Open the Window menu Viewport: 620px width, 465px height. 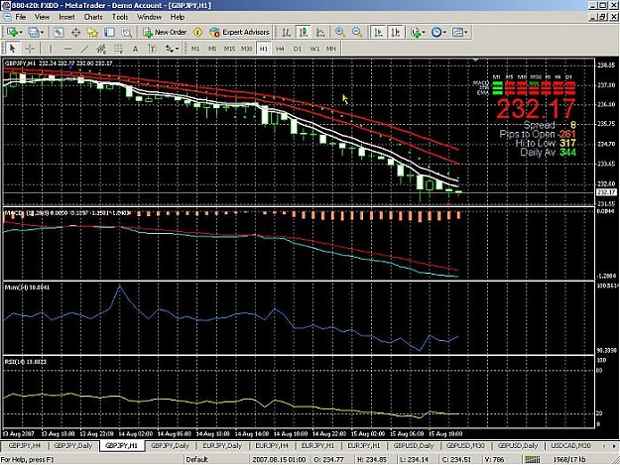149,17
